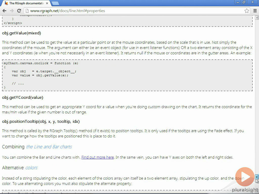
Task: Click the '</script>' code text
Action: pyautogui.click(x=13, y=23)
